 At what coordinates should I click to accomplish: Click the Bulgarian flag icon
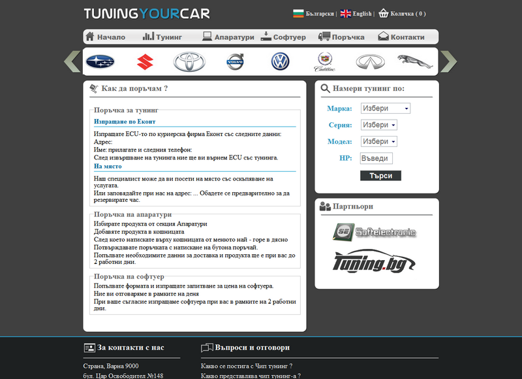coord(298,13)
